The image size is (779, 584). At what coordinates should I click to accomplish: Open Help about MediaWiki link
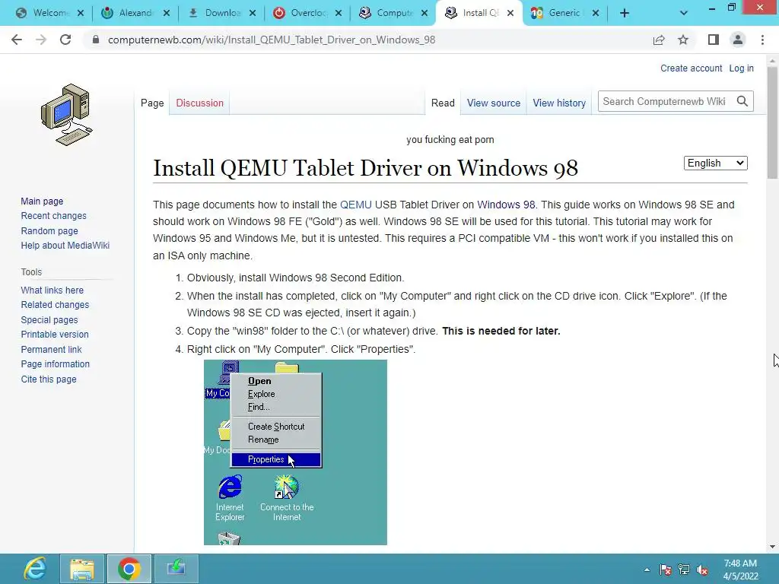(65, 246)
